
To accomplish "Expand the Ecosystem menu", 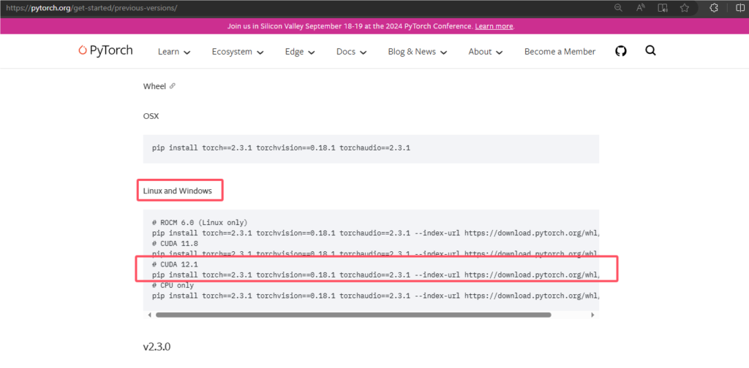I will pos(238,52).
